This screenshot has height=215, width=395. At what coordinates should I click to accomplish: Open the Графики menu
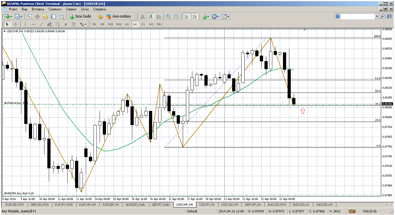coord(55,9)
